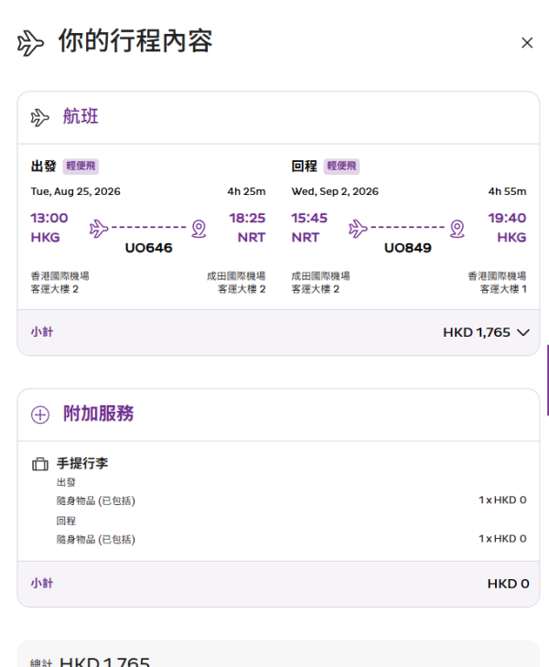Click the page scrollbar thumb on the right edge
Image resolution: width=549 pixels, height=667 pixels.
(548, 380)
